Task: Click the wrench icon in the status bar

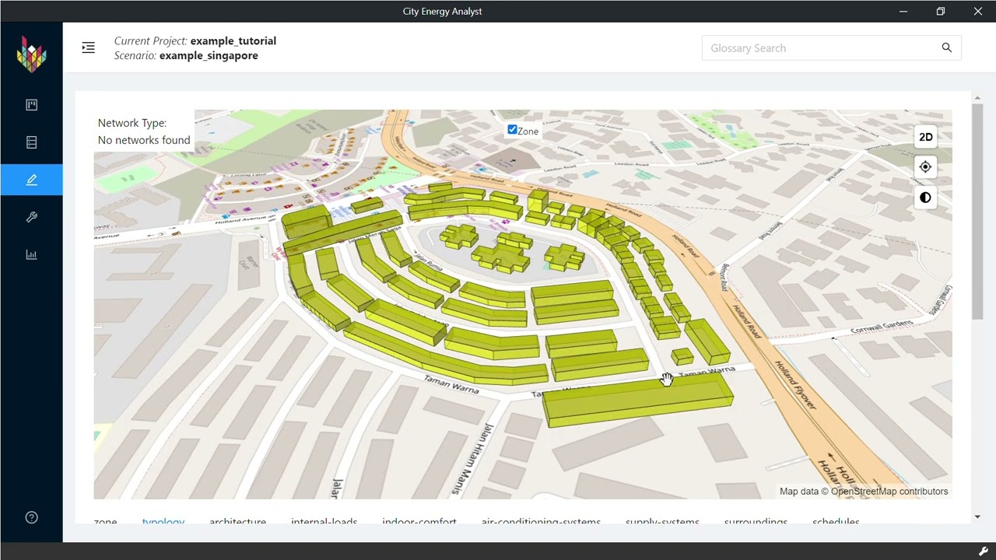Action: pyautogui.click(x=984, y=551)
